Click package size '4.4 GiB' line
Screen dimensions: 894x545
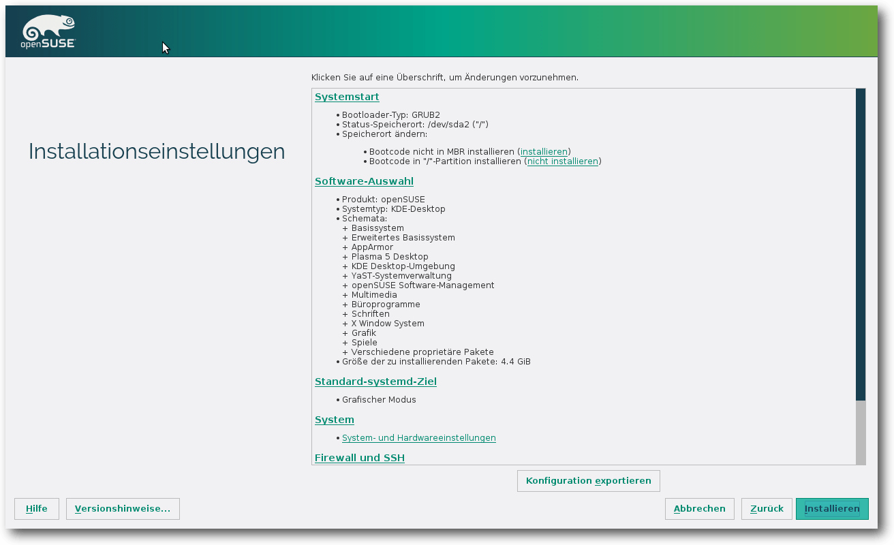tap(436, 362)
